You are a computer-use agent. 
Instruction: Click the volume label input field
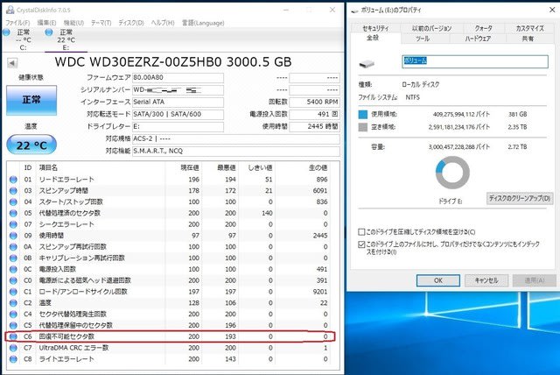[x=475, y=61]
